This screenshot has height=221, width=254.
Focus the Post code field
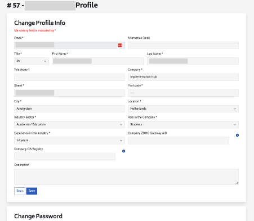(x=183, y=93)
